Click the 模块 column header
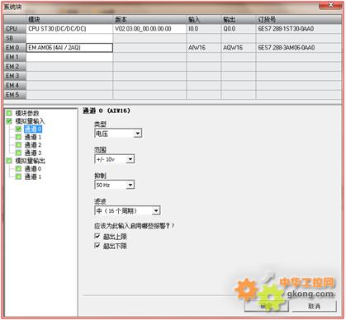 coord(69,19)
